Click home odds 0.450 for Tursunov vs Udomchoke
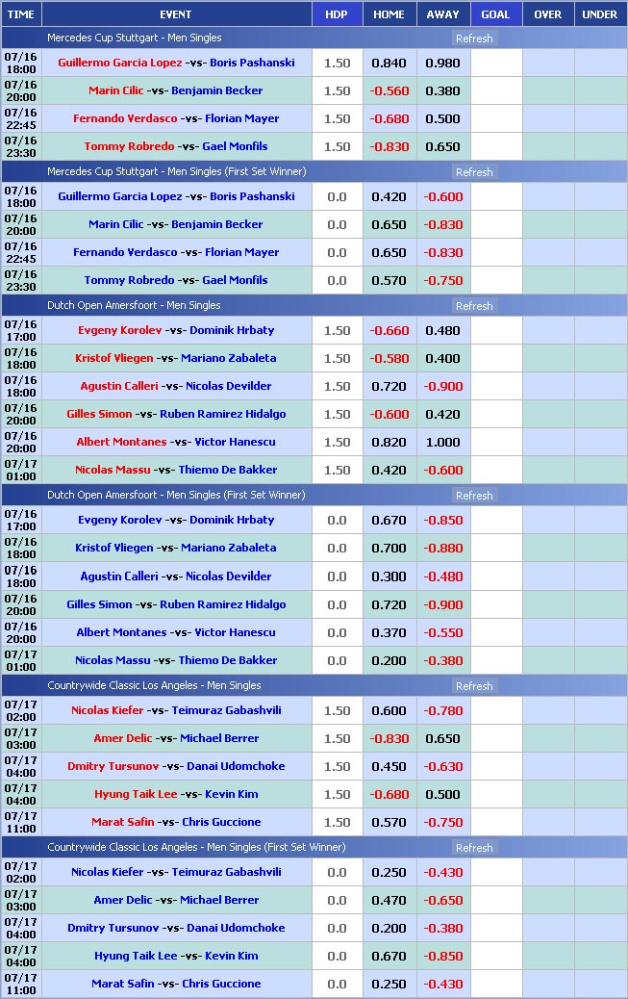628x999 pixels. 389,766
